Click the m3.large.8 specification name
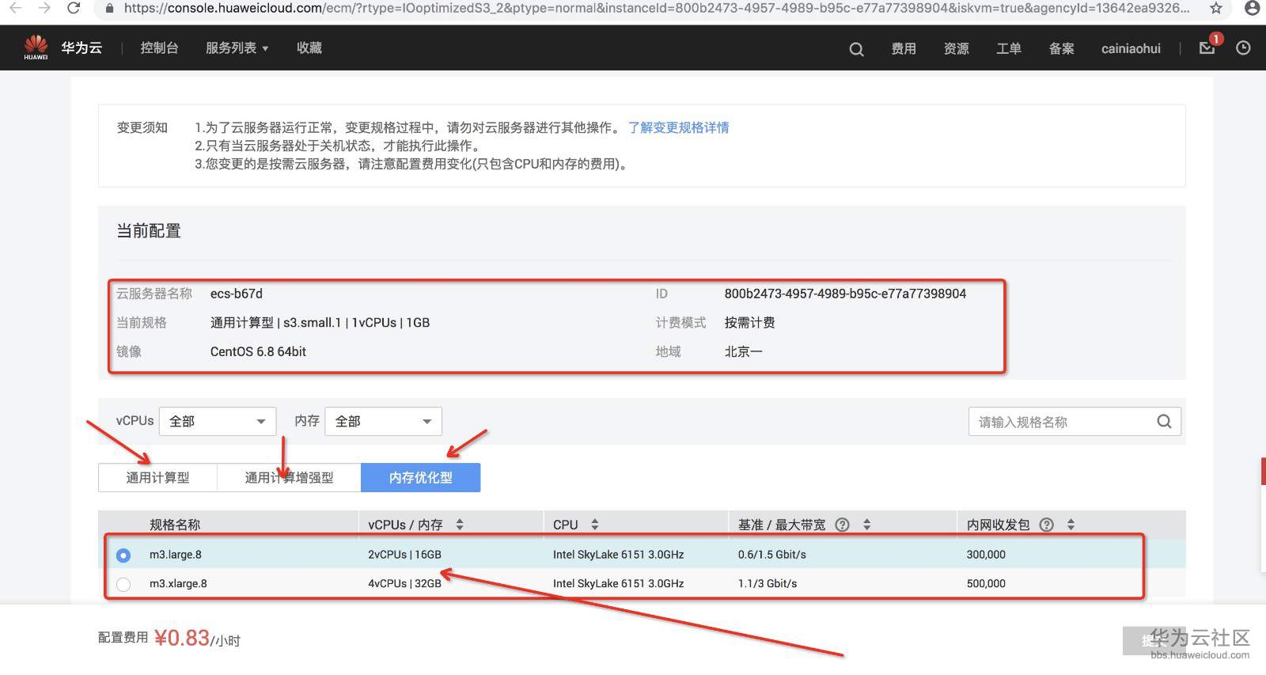This screenshot has height=675, width=1266. pos(176,555)
